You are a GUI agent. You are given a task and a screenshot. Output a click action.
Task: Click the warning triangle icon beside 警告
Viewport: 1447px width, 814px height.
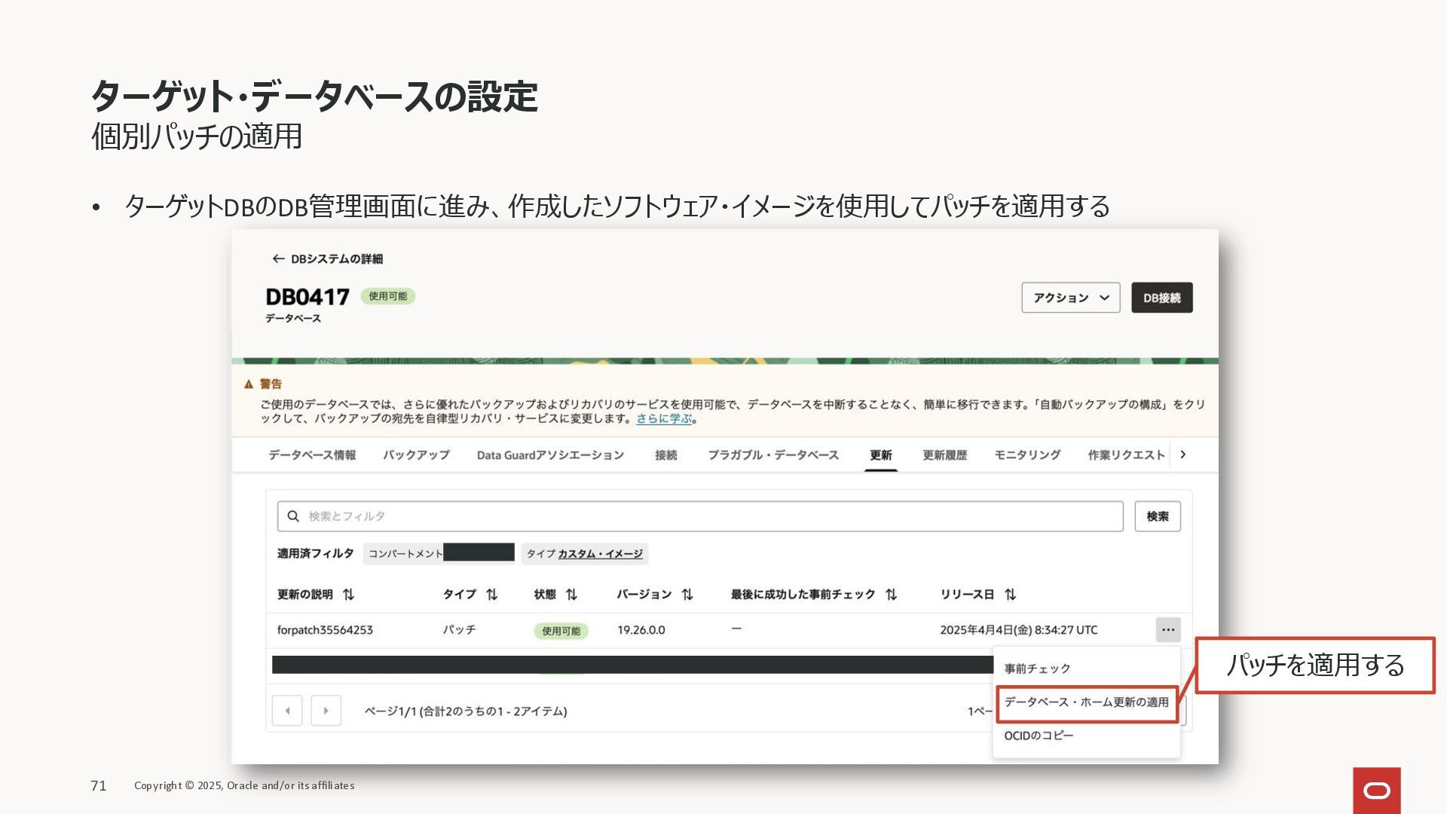point(249,384)
